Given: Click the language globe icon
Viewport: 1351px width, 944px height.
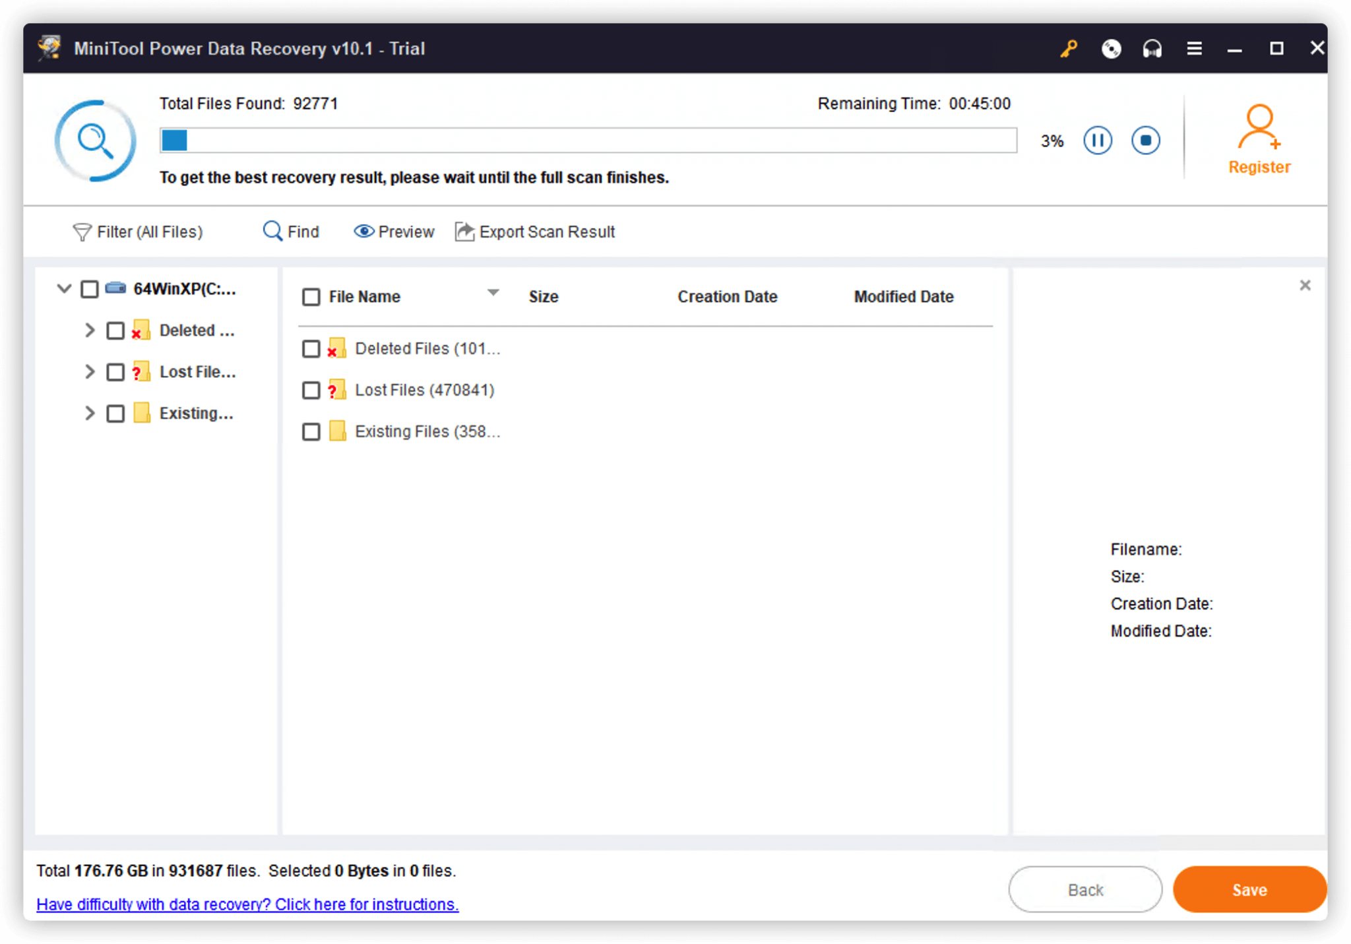Looking at the screenshot, I should point(1111,48).
